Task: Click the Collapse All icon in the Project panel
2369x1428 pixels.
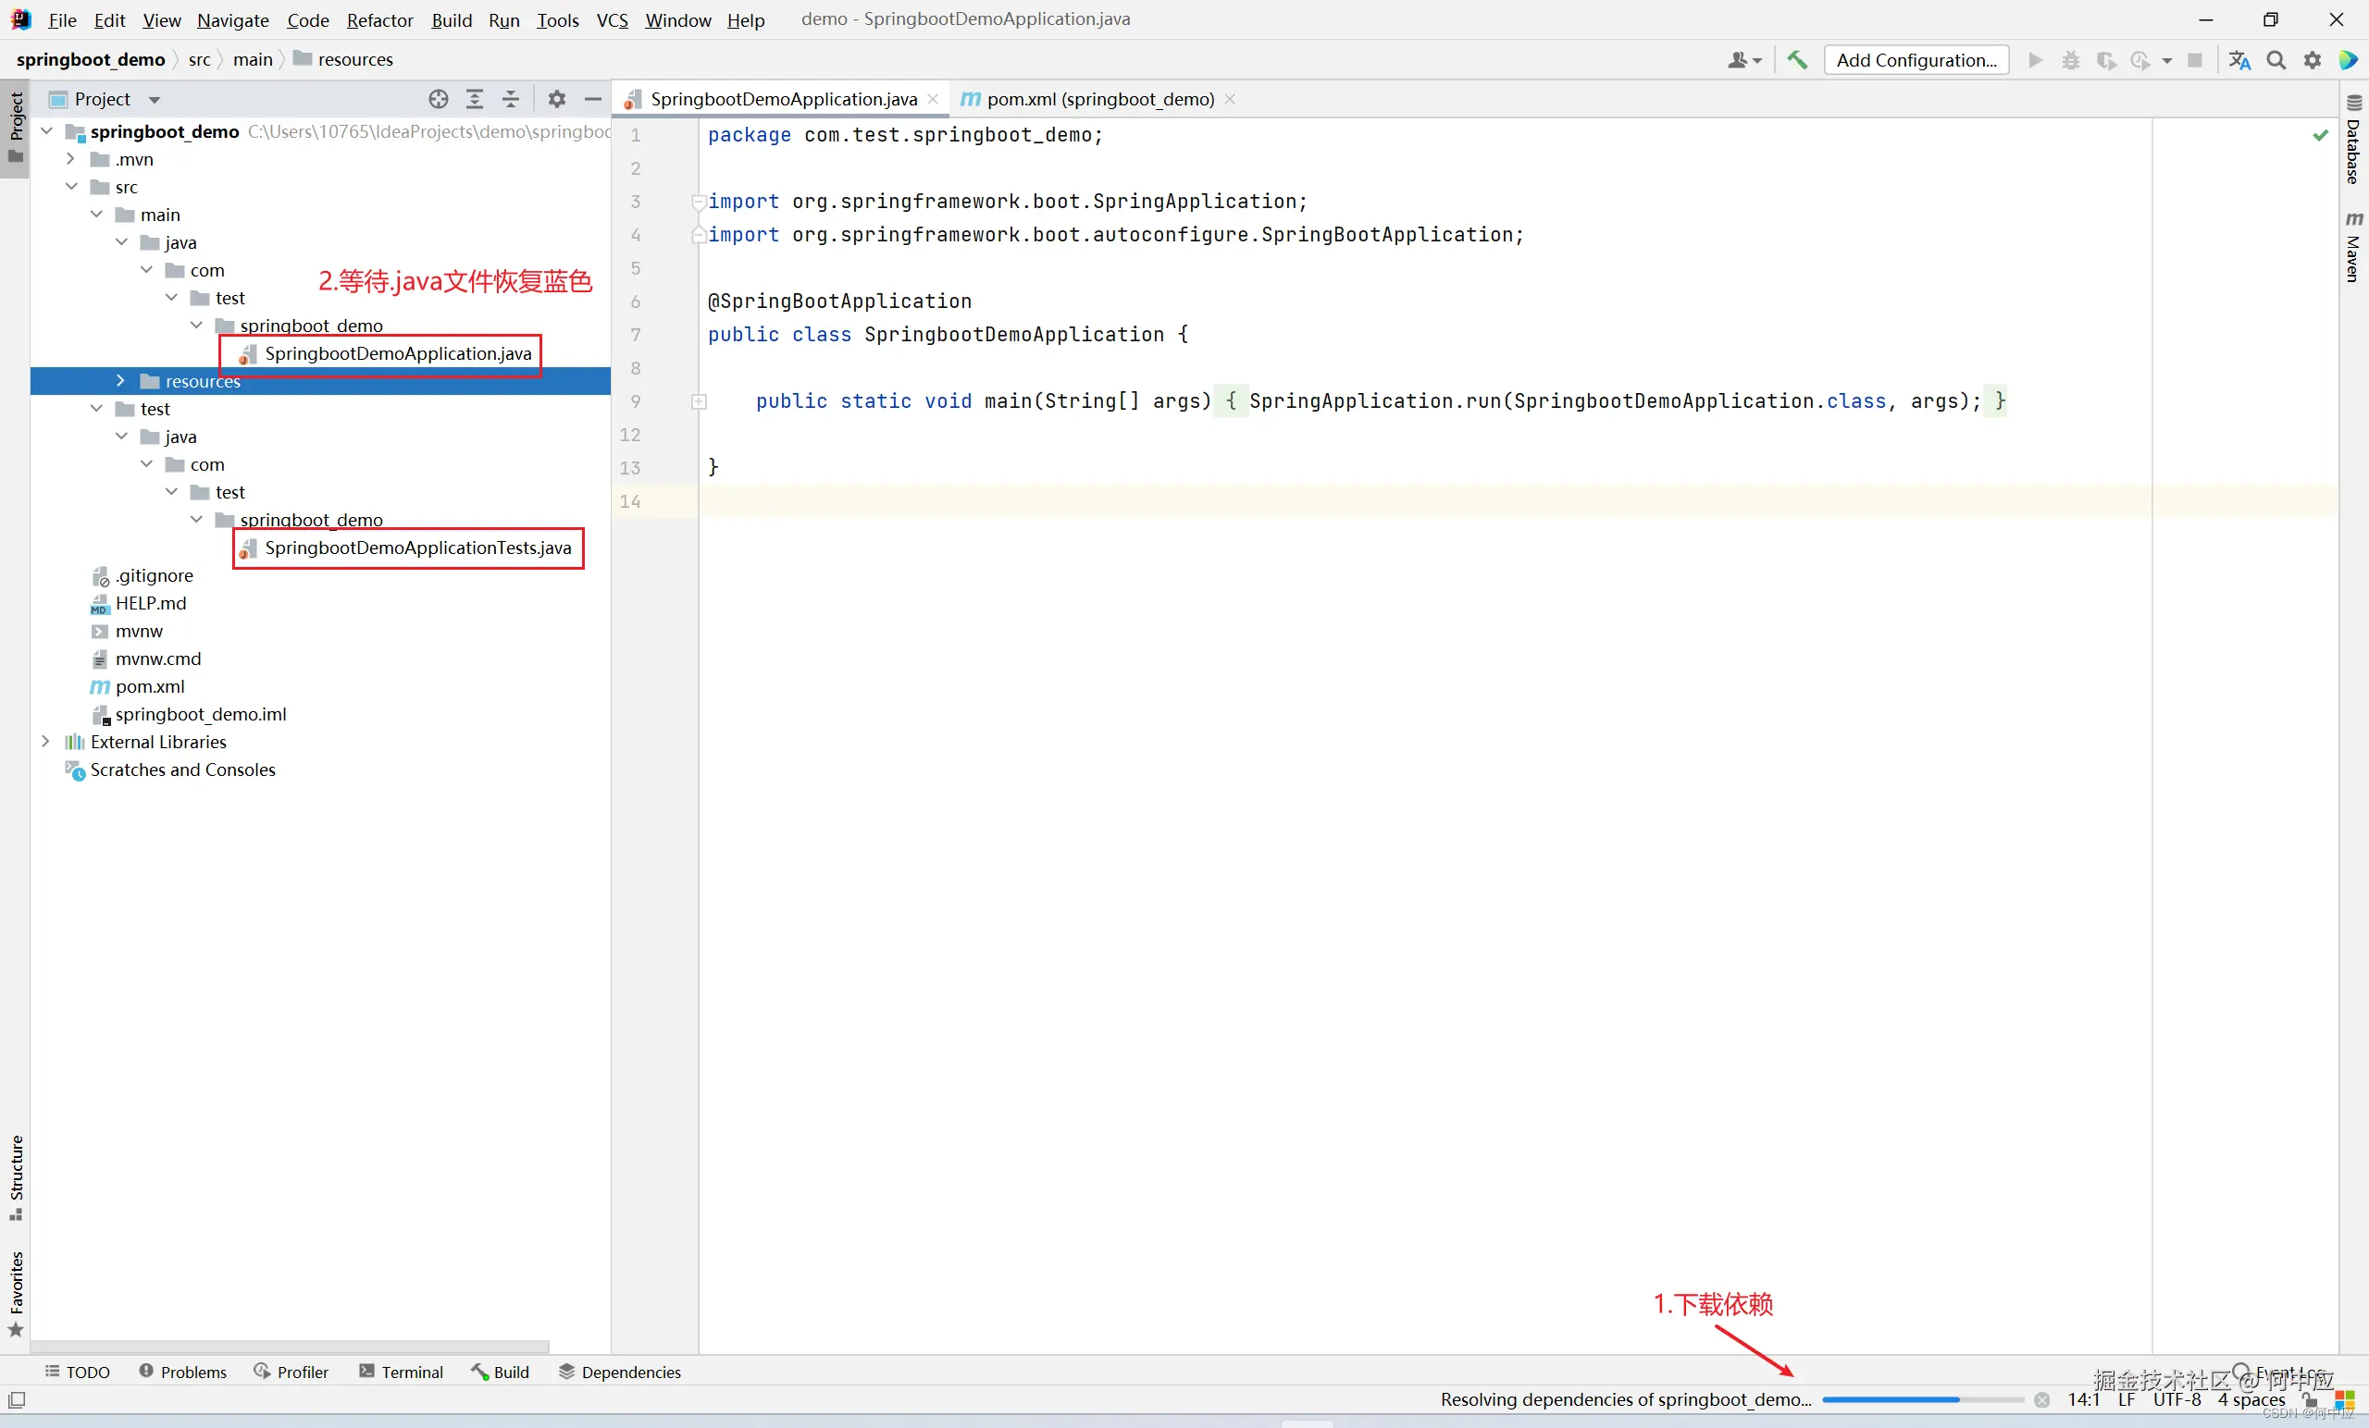Action: point(512,99)
